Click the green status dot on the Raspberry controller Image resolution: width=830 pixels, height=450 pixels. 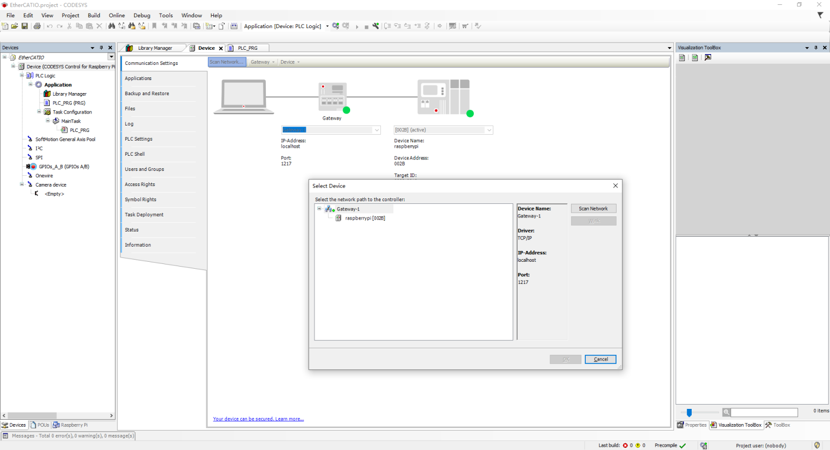click(x=470, y=114)
